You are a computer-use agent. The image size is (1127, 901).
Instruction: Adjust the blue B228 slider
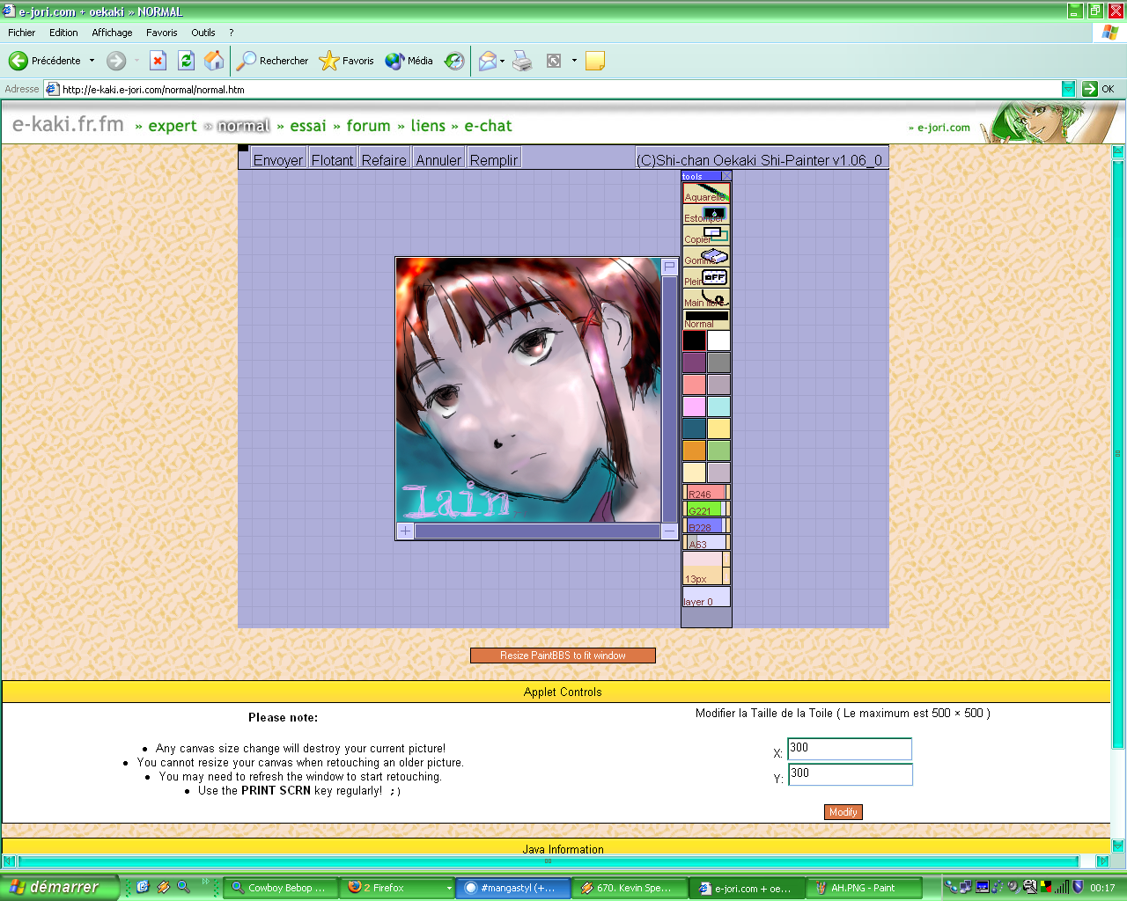click(x=706, y=526)
